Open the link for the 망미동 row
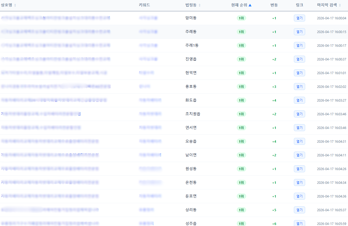 pos(299,18)
